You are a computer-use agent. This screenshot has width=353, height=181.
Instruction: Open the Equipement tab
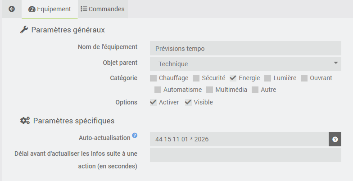(50, 9)
